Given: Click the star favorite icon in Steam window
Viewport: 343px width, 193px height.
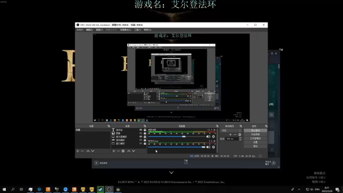Looking at the screenshot, I should tap(271, 115).
